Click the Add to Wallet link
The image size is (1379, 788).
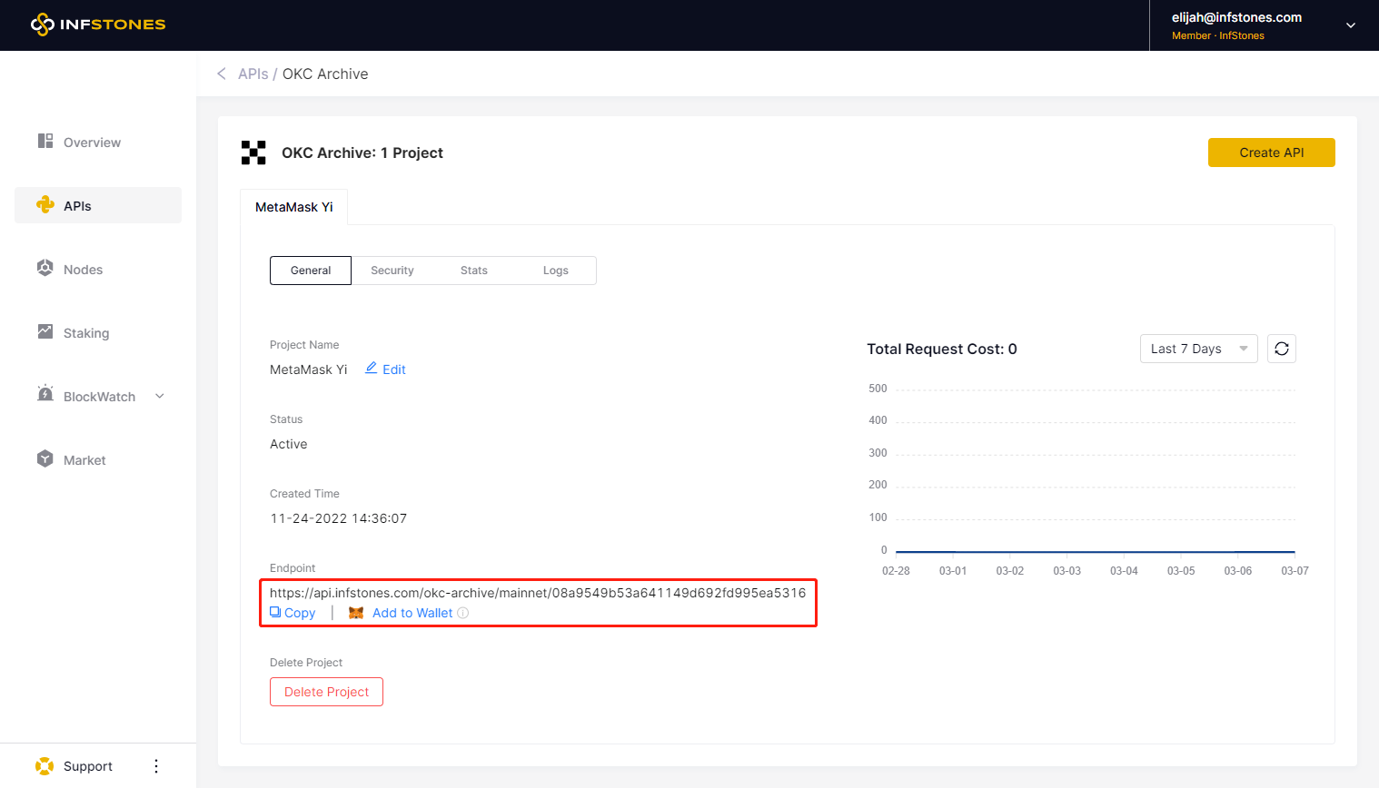[x=412, y=613]
